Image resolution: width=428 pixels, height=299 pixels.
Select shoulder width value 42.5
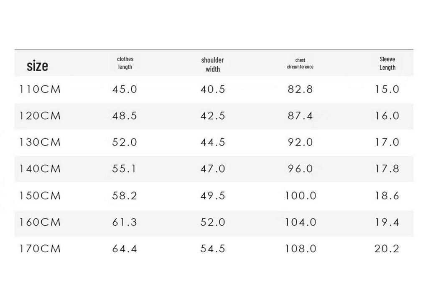pyautogui.click(x=213, y=116)
